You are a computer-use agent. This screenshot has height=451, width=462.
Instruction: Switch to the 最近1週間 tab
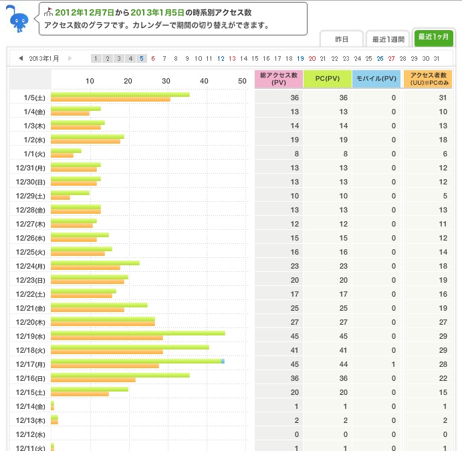[388, 39]
